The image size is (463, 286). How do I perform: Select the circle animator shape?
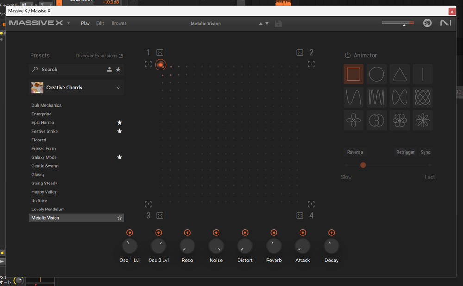376,74
